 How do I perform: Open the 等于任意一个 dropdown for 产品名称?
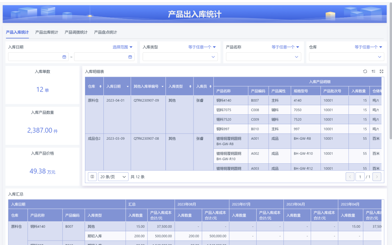[x=283, y=47]
